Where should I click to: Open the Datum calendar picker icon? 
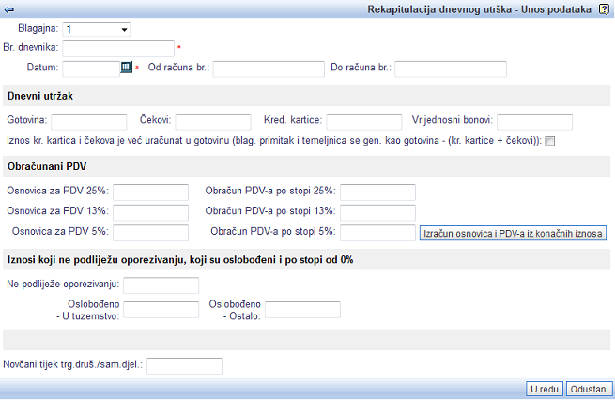[x=127, y=68]
